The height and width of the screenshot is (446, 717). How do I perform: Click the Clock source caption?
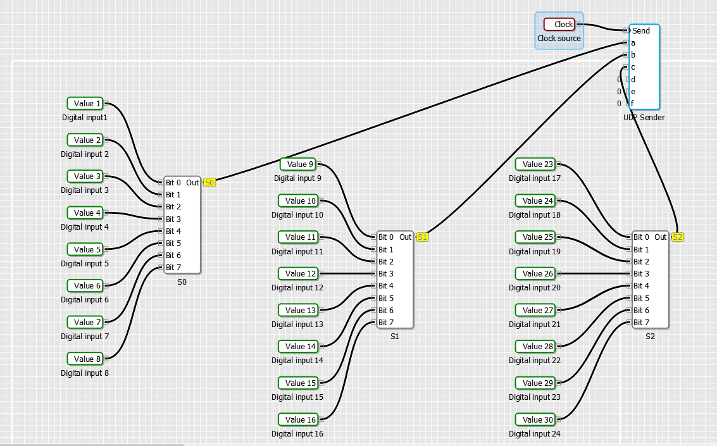(559, 39)
